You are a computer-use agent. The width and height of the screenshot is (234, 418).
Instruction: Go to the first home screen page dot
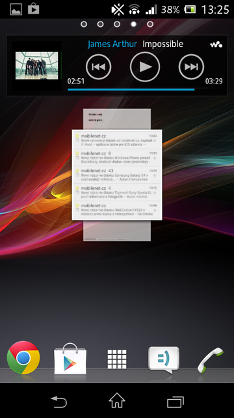click(84, 24)
